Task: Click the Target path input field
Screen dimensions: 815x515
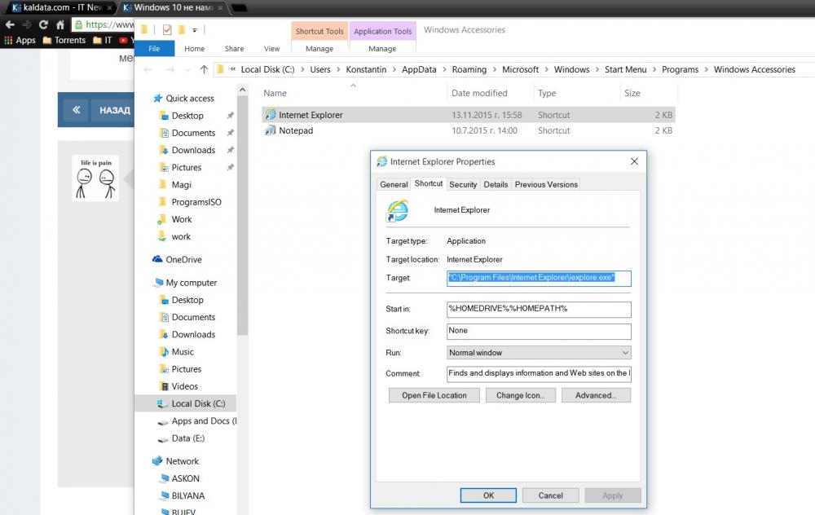Action: [x=539, y=278]
